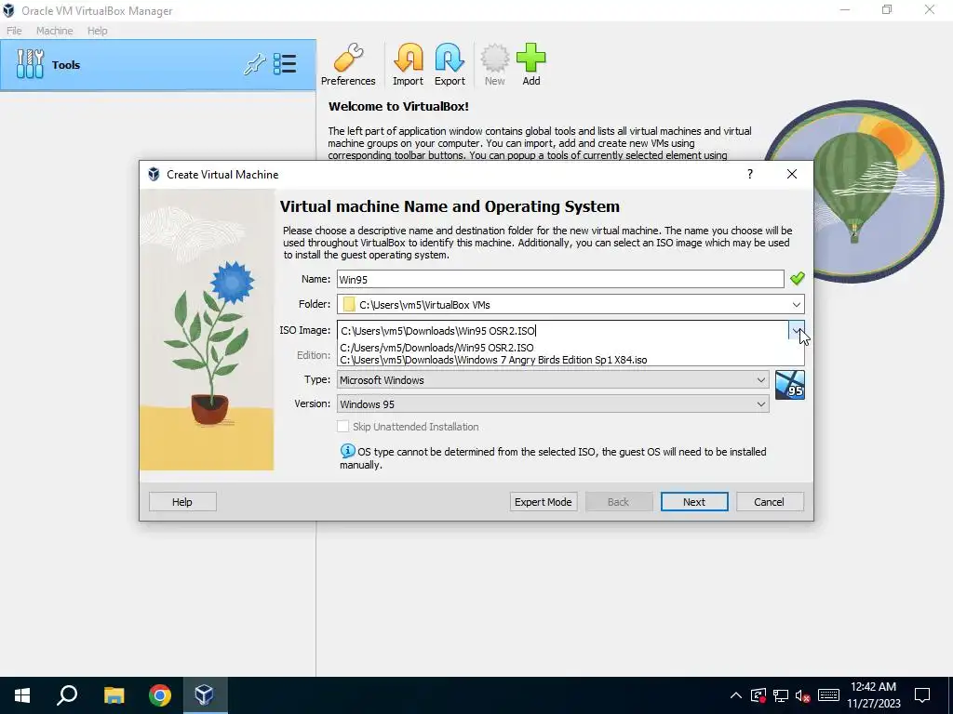Viewport: 953px width, 714px height.
Task: Click the tray icon left of the network icon
Action: point(758,695)
